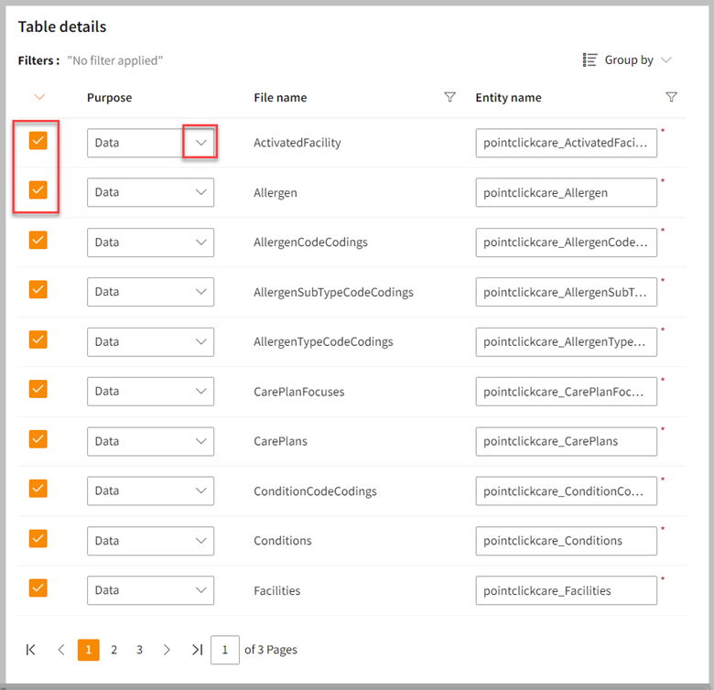Go to the first page icon

31,650
